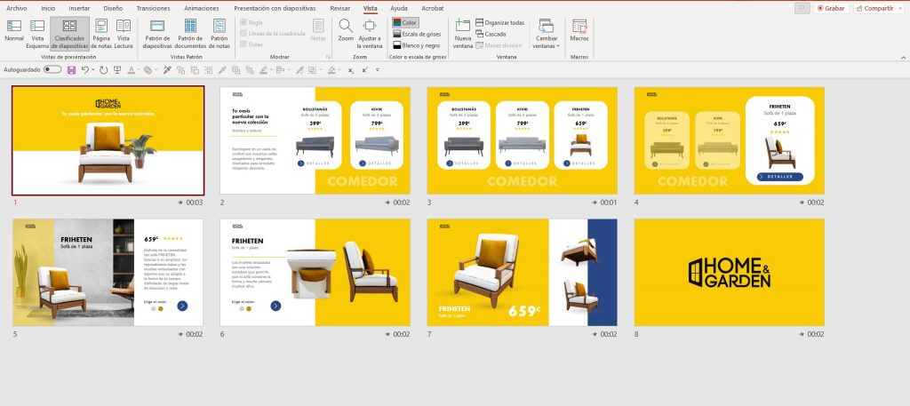Expand the Mostrar group dialog launcher
This screenshot has height=406, width=910.
coord(327,56)
